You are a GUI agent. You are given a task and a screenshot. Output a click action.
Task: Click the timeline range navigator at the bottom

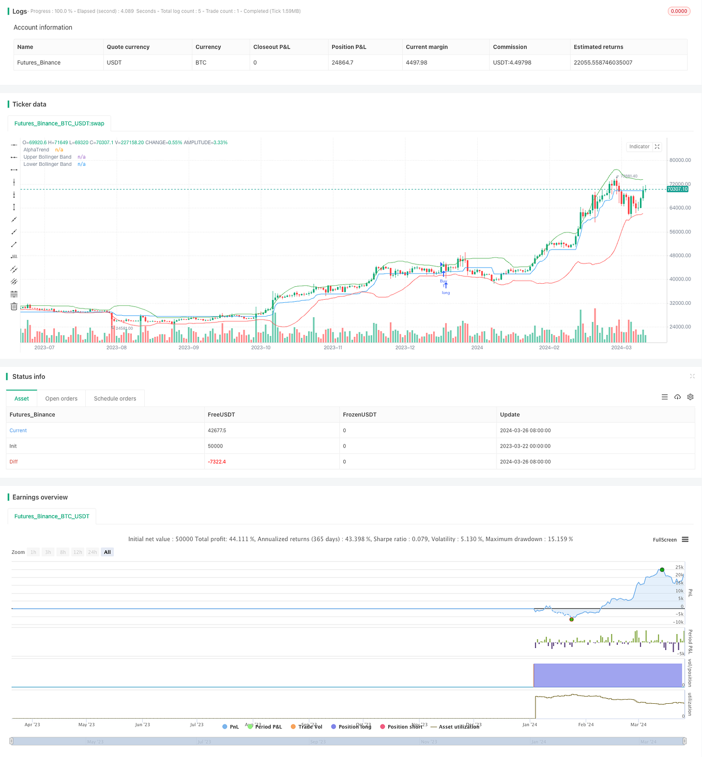coord(351,741)
